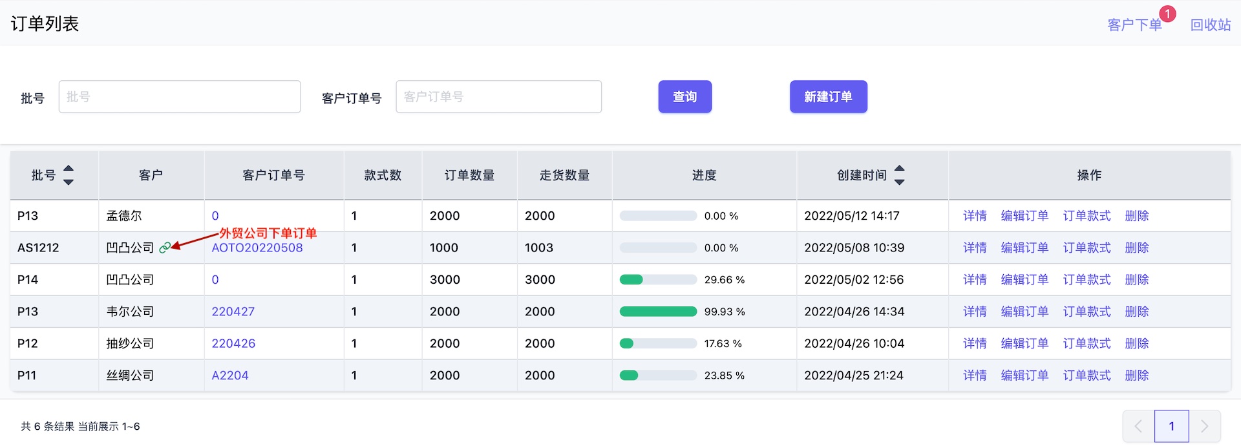Image resolution: width=1241 pixels, height=446 pixels.
Task: Open 回收站 recycle bin
Action: click(x=1211, y=25)
